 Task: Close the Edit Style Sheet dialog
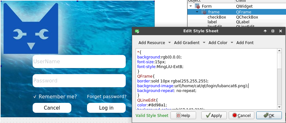[281, 31]
